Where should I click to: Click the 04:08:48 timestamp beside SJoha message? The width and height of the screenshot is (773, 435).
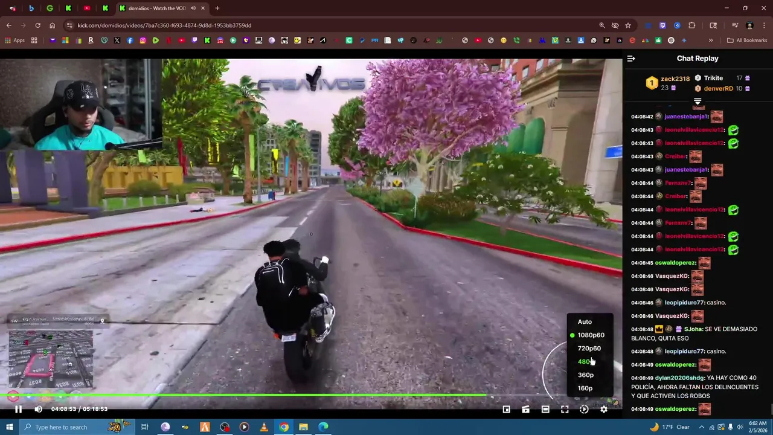pos(642,329)
